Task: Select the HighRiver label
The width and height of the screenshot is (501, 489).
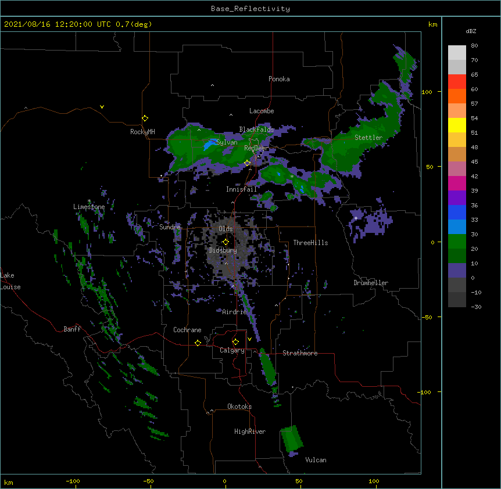Action: click(x=250, y=432)
